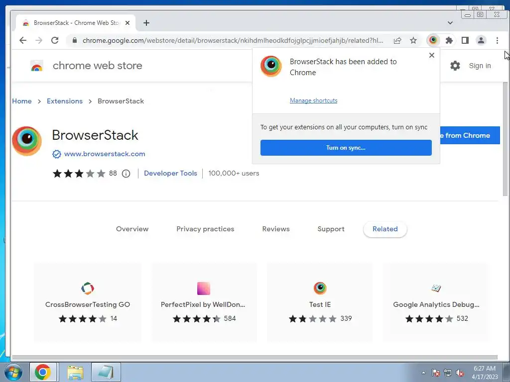
Task: Toggle the side panel icon
Action: [x=465, y=40]
